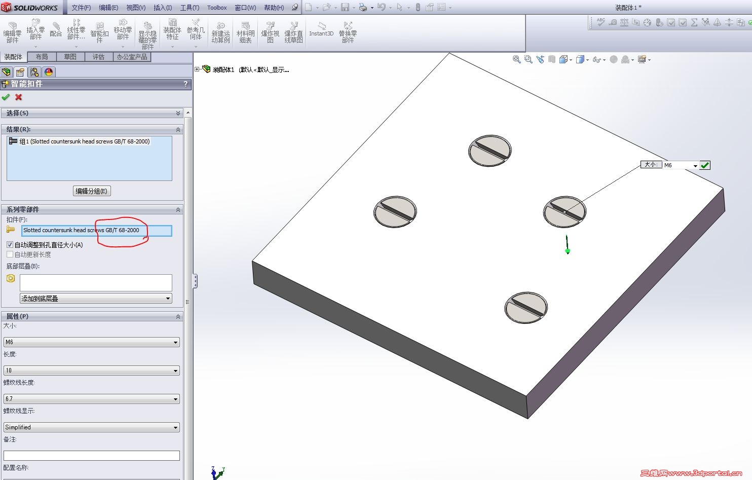Cancel Smart Fasteners with the red X
The image size is (752, 480).
click(19, 97)
